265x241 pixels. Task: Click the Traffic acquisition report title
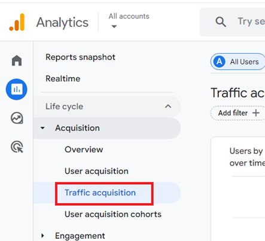(x=237, y=93)
